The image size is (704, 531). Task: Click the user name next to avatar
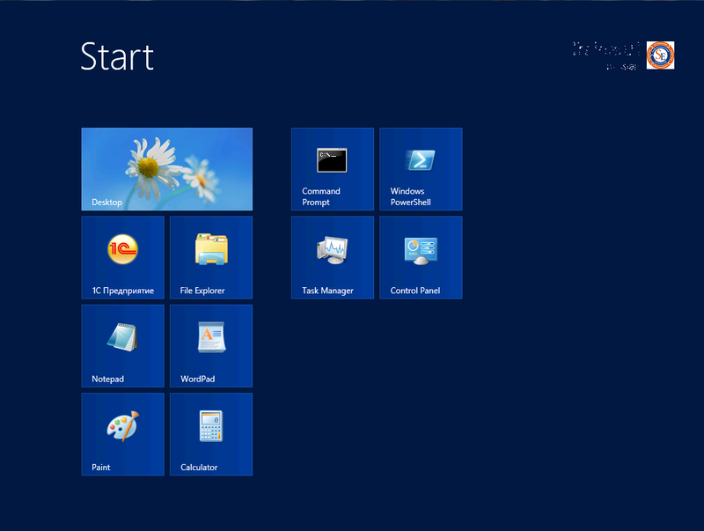tap(605, 49)
